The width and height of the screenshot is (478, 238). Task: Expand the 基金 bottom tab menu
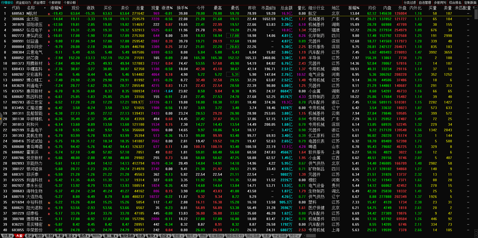(x=71, y=236)
